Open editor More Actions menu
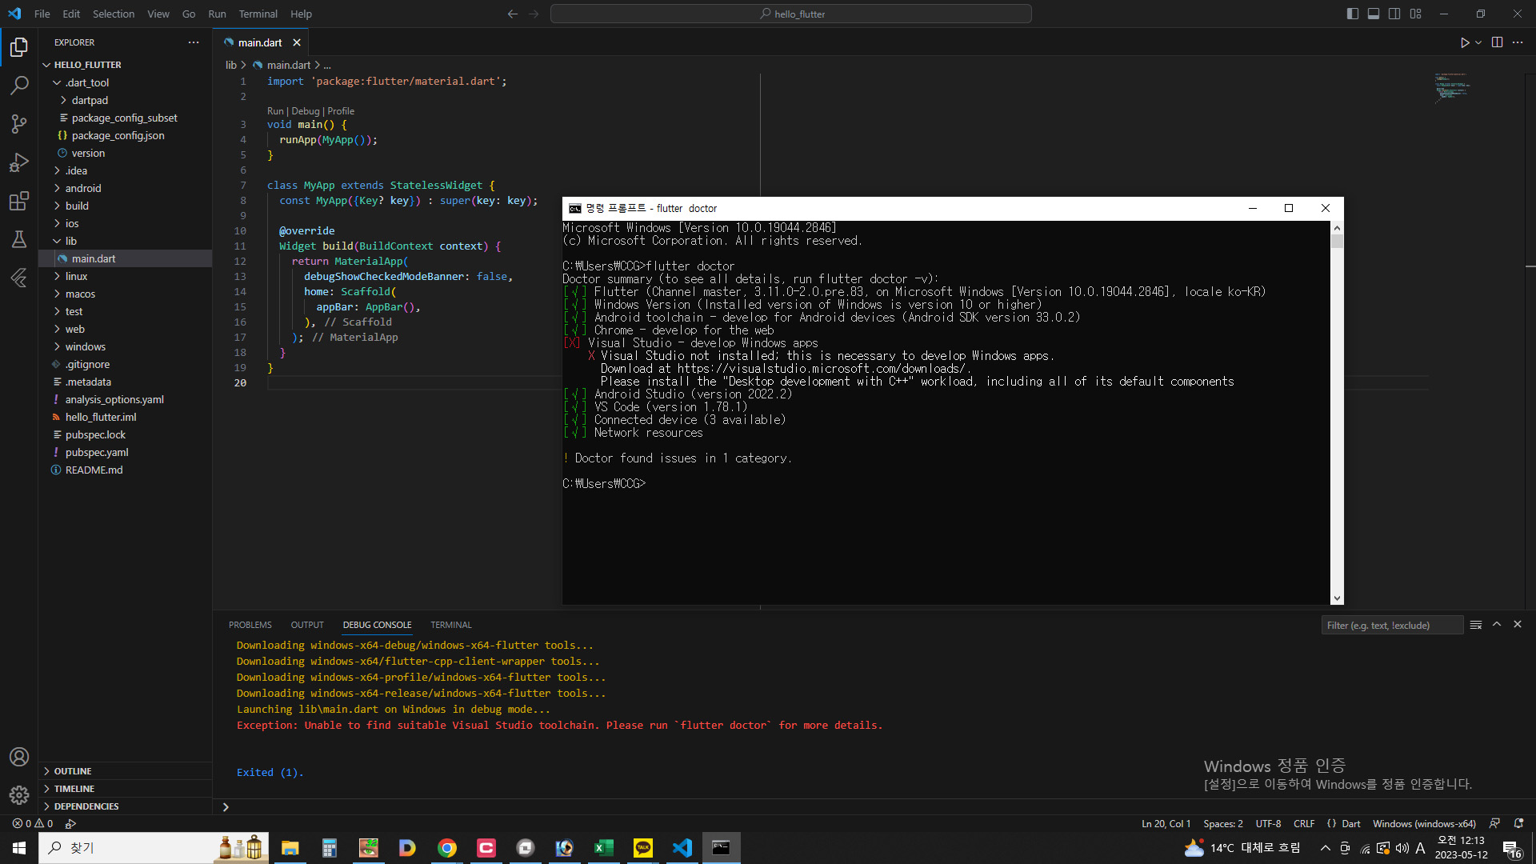 (1518, 42)
